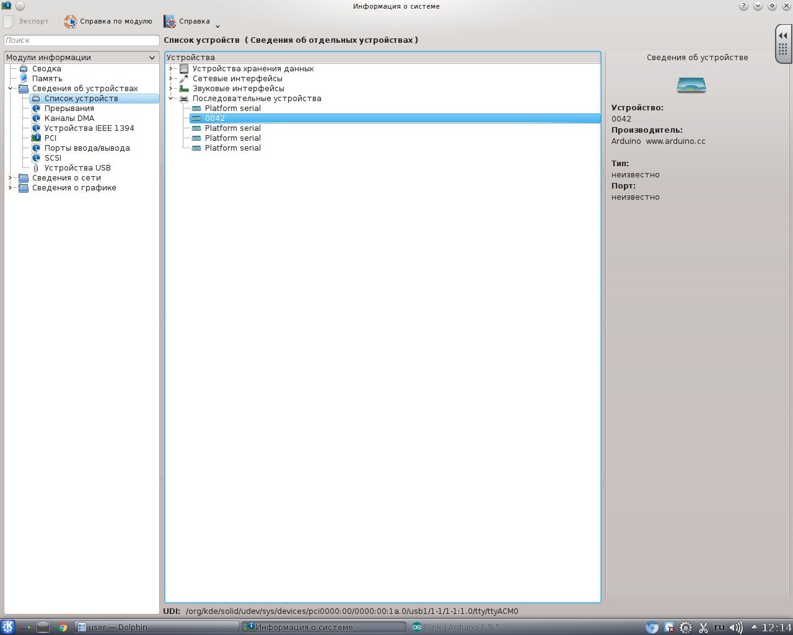Viewport: 793px width, 635px height.
Task: Click the 12:14 clock
Action: tap(776, 628)
